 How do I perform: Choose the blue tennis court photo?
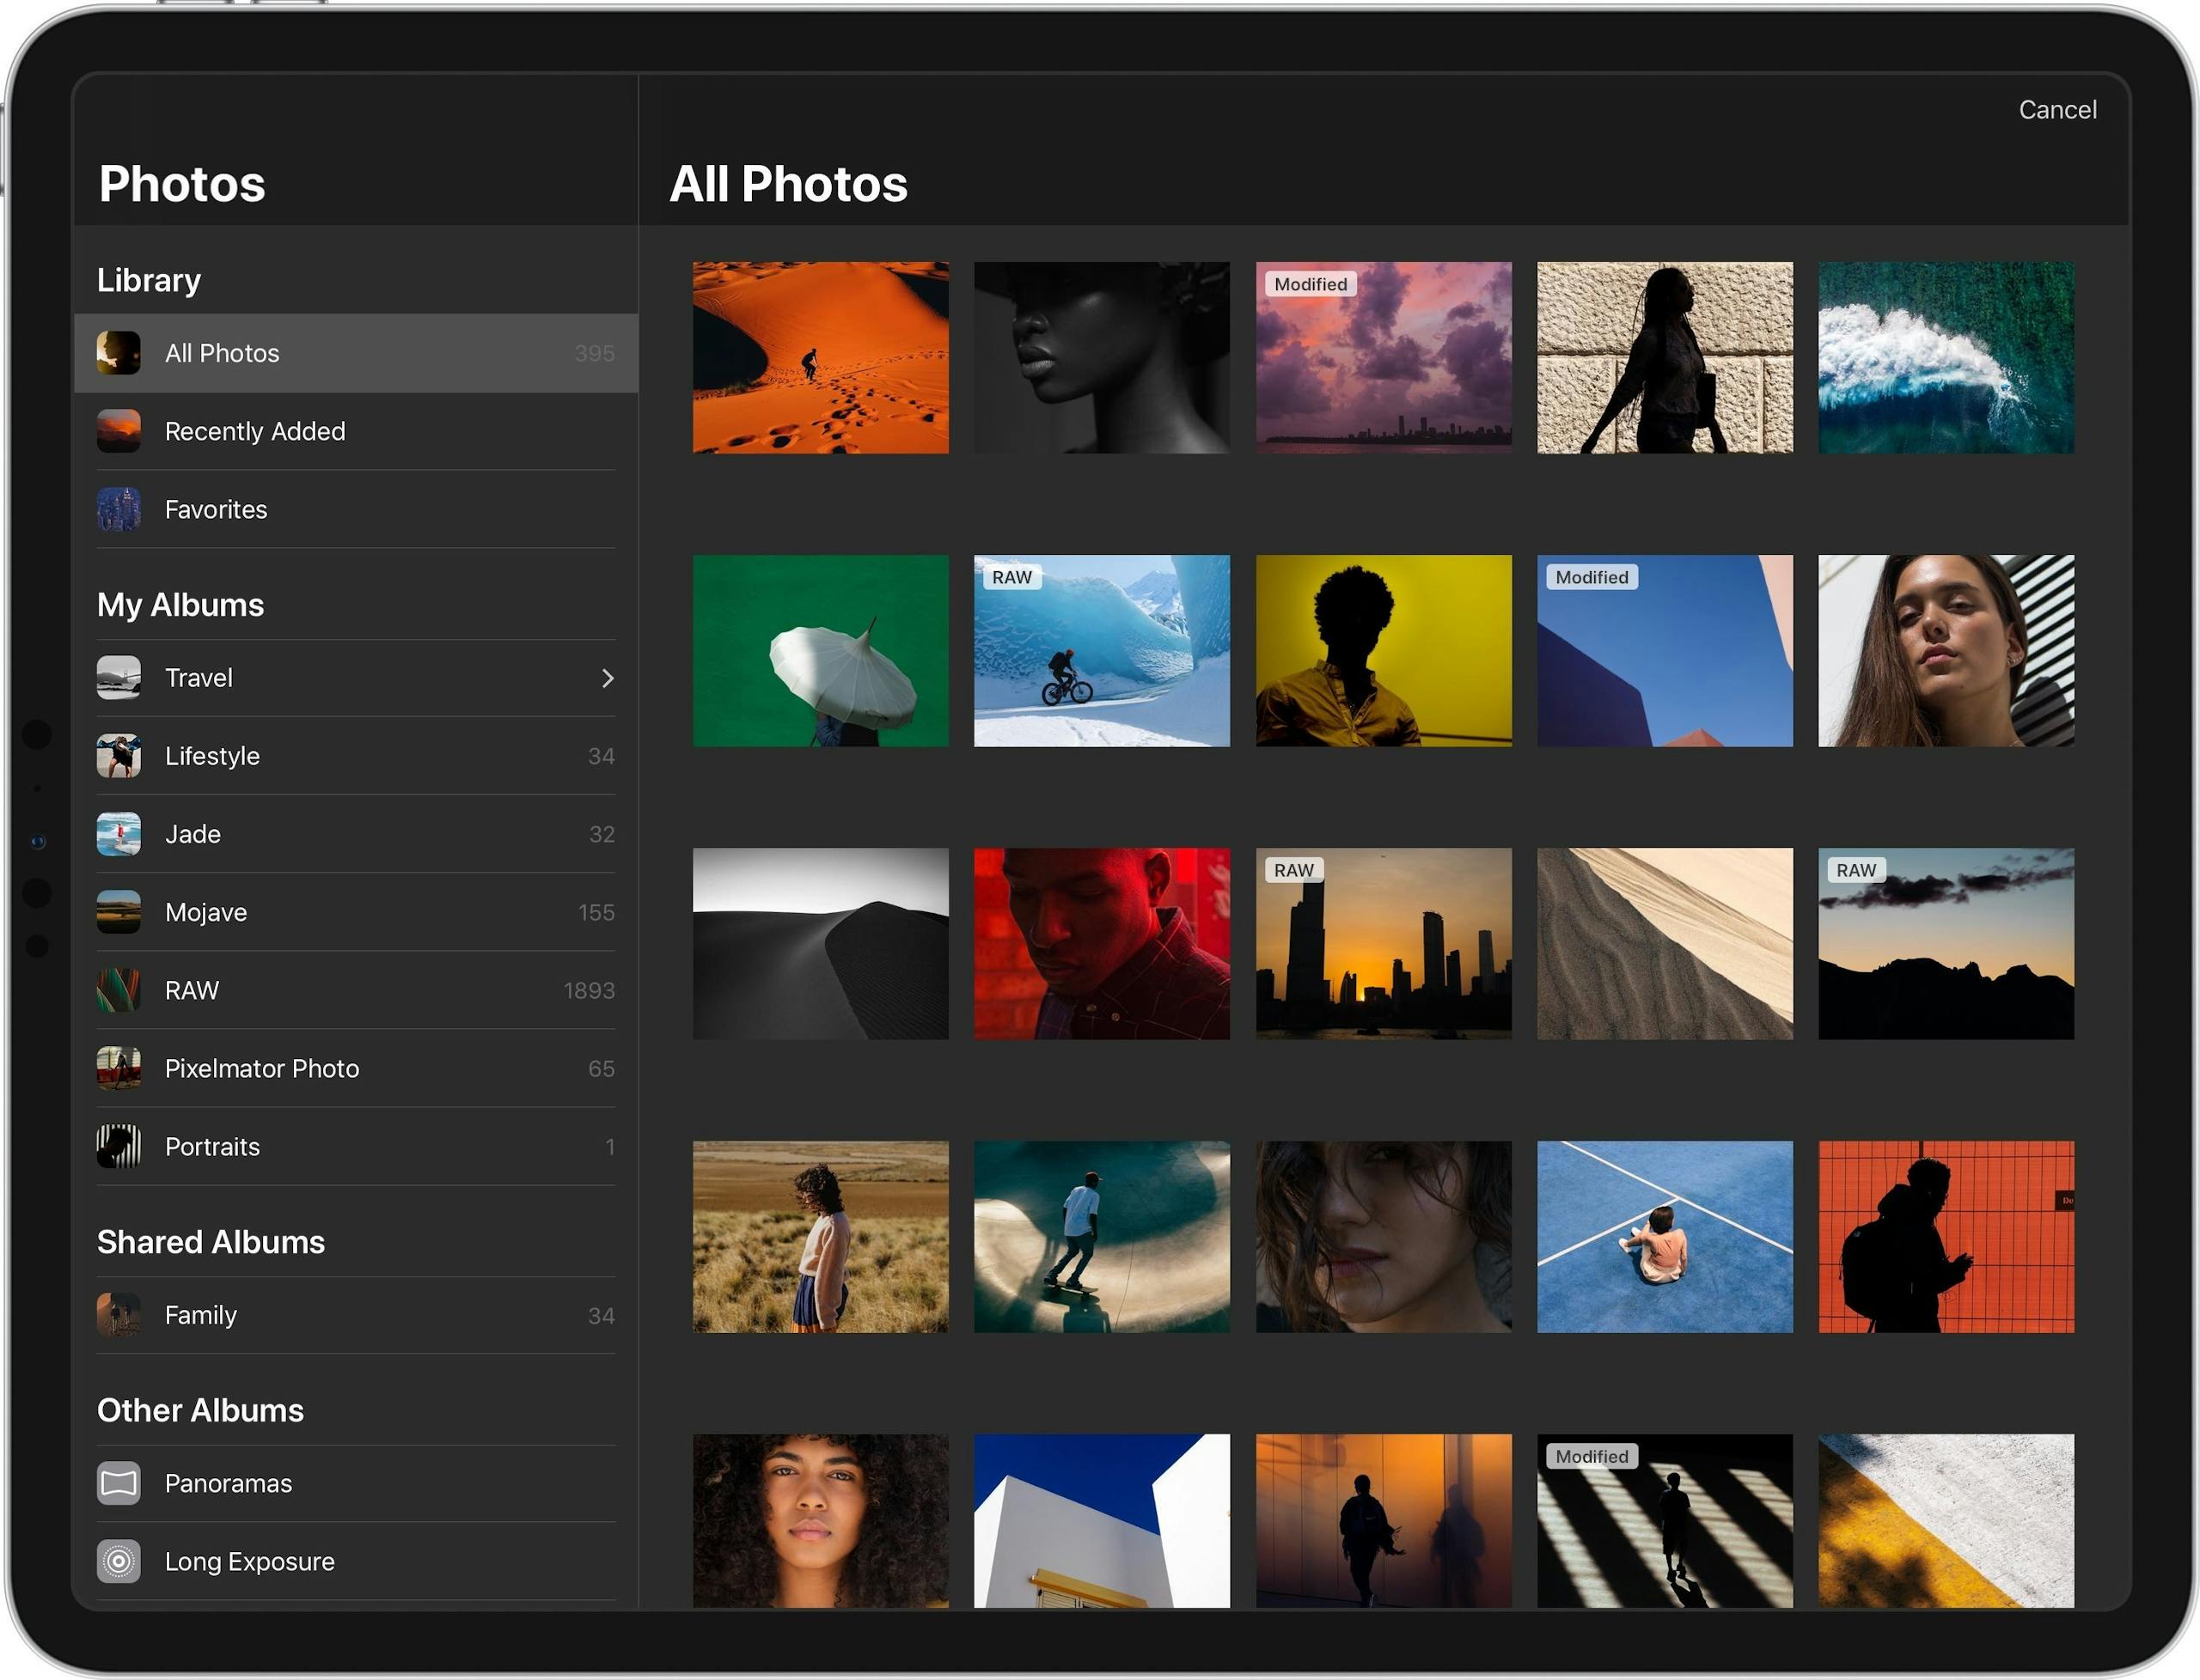click(x=1665, y=1236)
